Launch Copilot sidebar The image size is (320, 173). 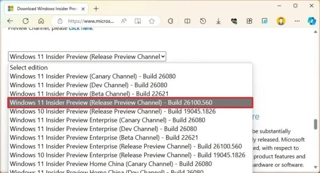312,21
